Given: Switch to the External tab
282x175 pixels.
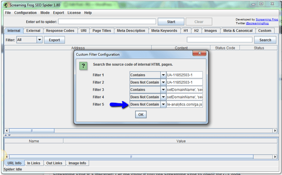Looking at the screenshot, I should (x=33, y=31).
